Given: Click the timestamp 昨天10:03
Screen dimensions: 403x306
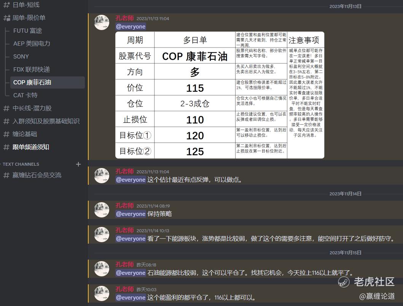Looking at the screenshot, I should [x=146, y=290].
